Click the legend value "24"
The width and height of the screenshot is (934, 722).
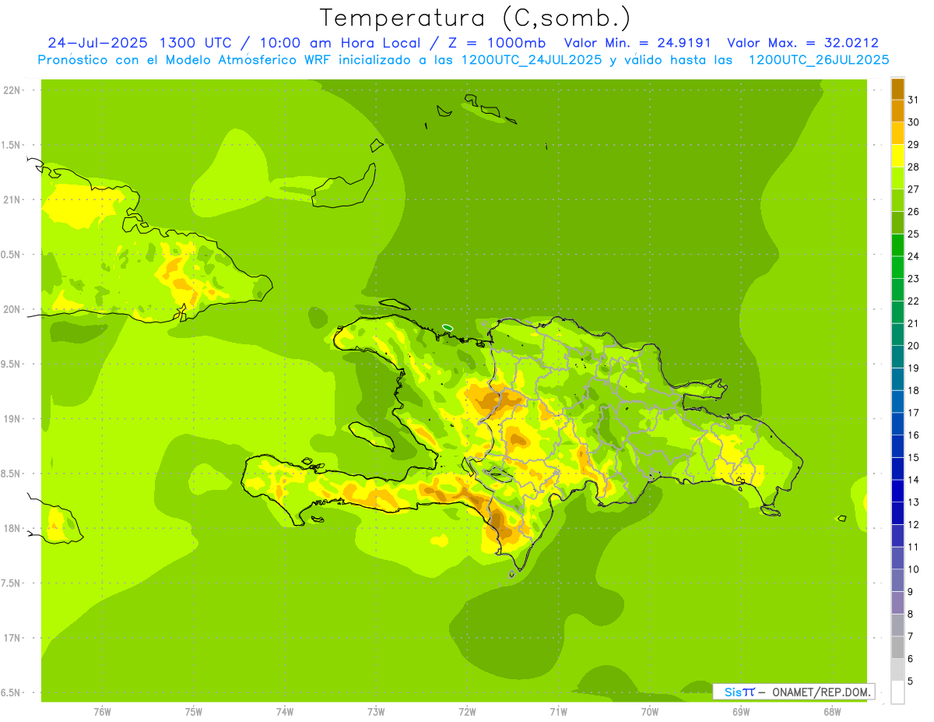(914, 256)
